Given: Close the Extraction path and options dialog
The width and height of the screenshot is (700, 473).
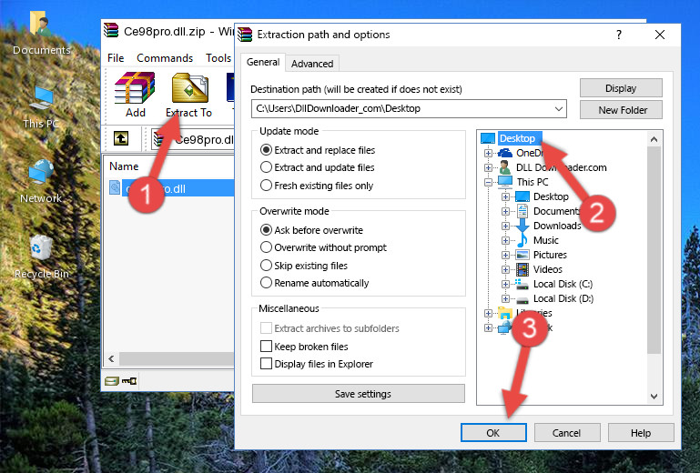Looking at the screenshot, I should 660,35.
